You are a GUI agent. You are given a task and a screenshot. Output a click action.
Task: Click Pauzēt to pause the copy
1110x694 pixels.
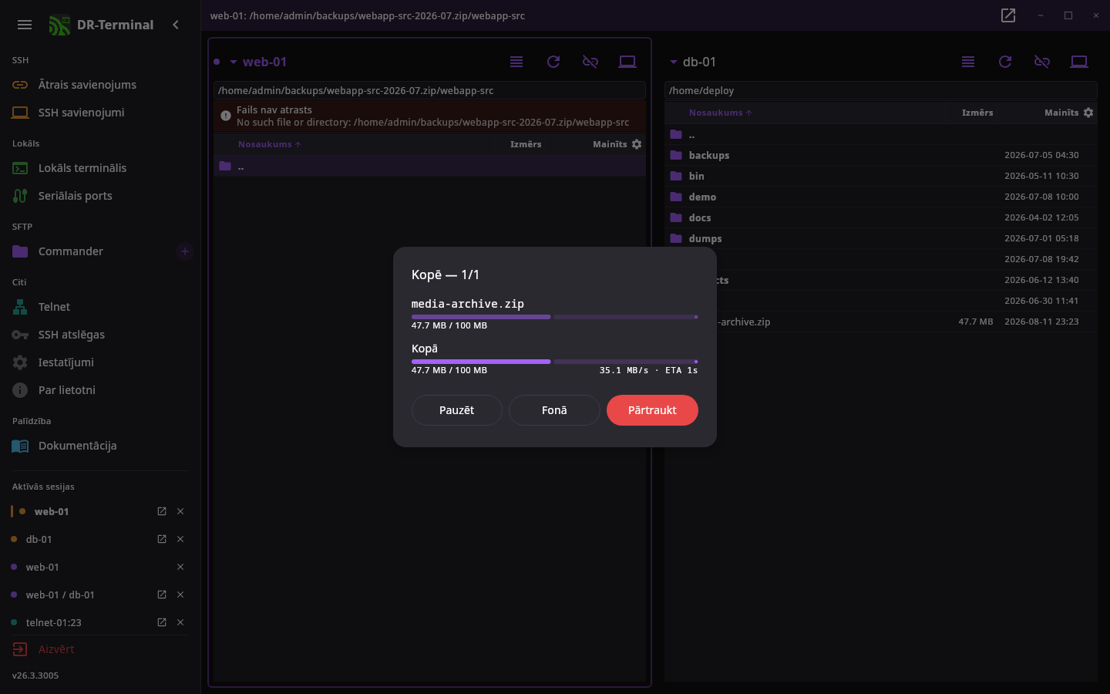tap(457, 410)
